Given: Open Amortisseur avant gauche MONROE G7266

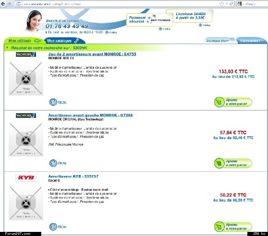Looking at the screenshot, I should tap(90, 115).
